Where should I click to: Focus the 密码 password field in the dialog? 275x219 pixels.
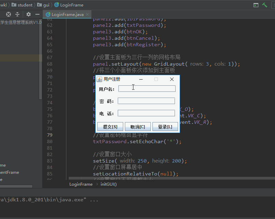[x=146, y=101]
